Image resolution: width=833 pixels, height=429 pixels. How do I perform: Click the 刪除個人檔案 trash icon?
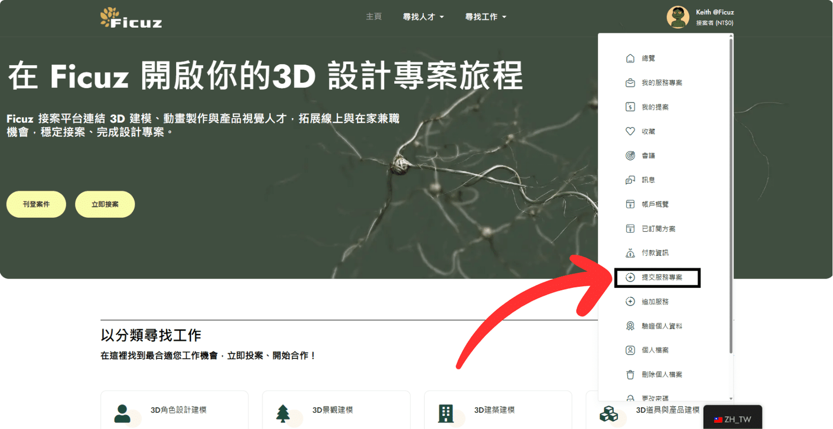pos(630,375)
